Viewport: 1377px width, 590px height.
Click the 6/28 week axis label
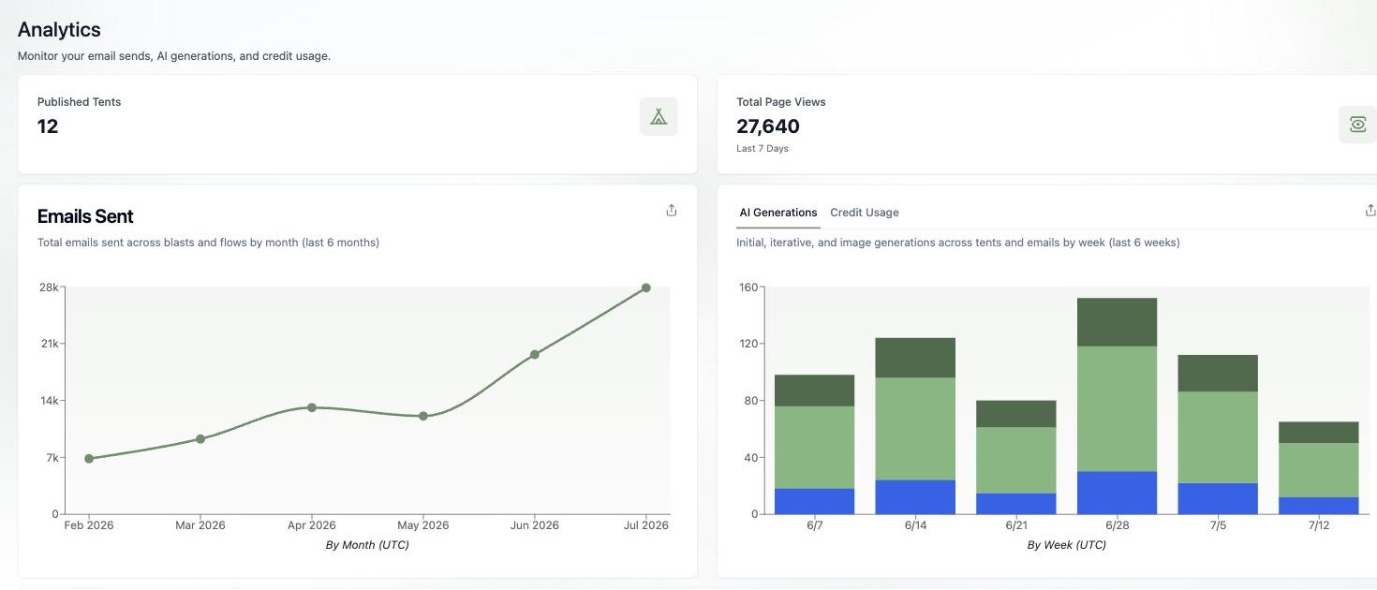[1118, 525]
